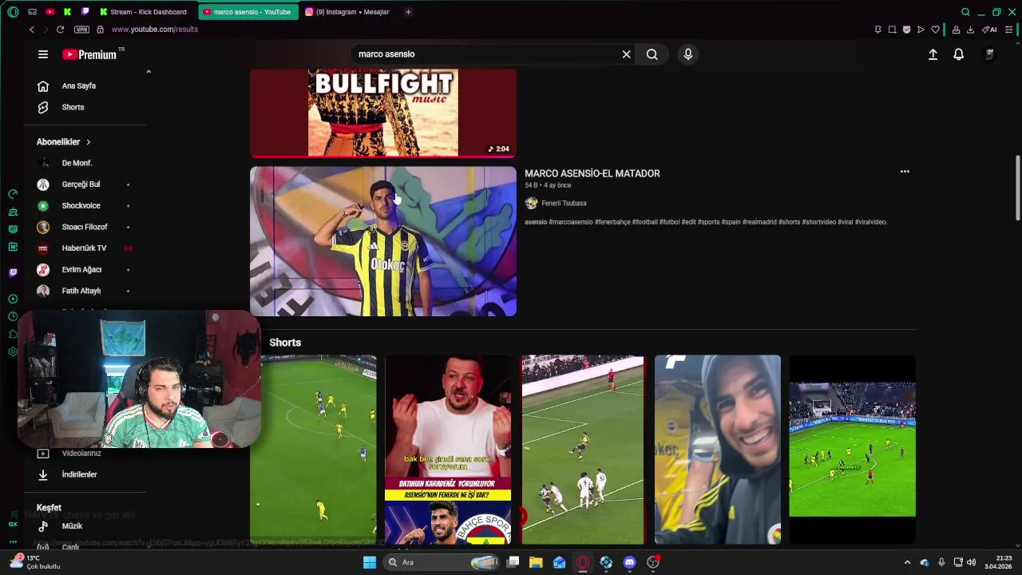Open Extensions cube in sidebar
Image resolution: width=1022 pixels, height=575 pixels.
click(13, 334)
